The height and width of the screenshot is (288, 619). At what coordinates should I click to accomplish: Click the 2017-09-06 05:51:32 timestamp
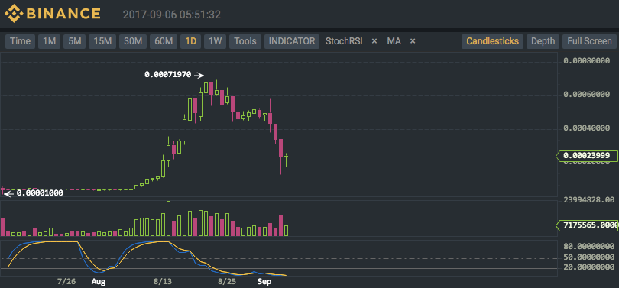(x=172, y=15)
